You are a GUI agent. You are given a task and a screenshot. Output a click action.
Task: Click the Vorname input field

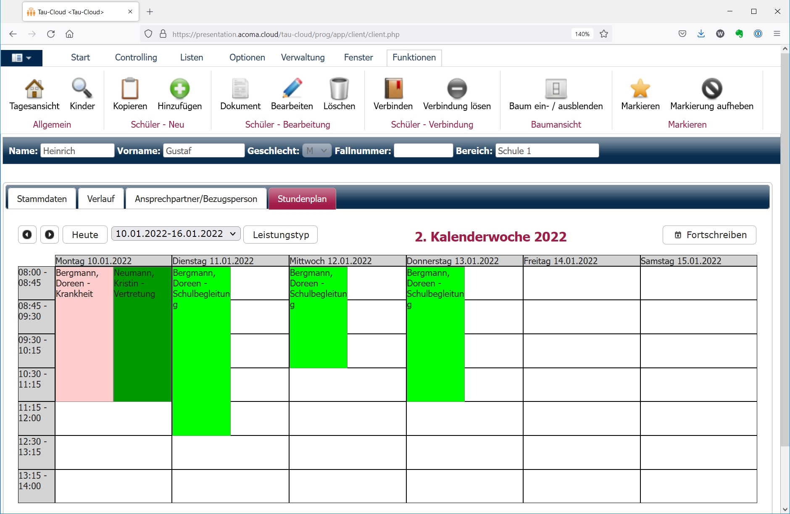click(204, 151)
